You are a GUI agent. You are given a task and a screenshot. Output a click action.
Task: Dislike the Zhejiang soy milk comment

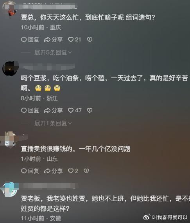click(x=90, y=110)
